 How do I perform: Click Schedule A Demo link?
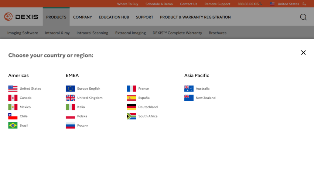tap(159, 4)
